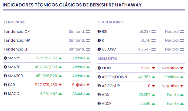Show info for the MACD indicator
The width and height of the screenshot is (188, 111).
pos(5,94)
